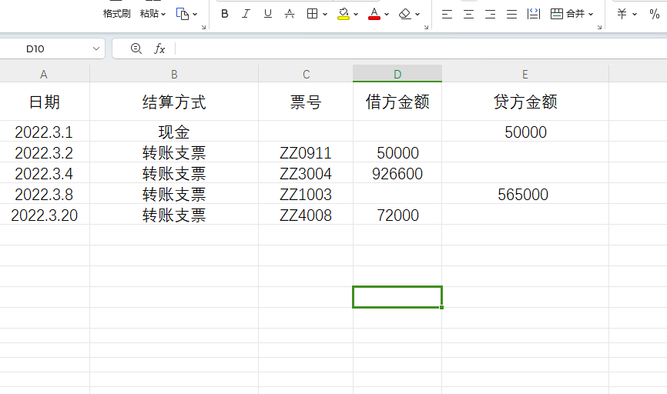Screen dimensions: 667x394
Task: Click the zoom magnifier icon by formula bar
Action: pyautogui.click(x=136, y=48)
